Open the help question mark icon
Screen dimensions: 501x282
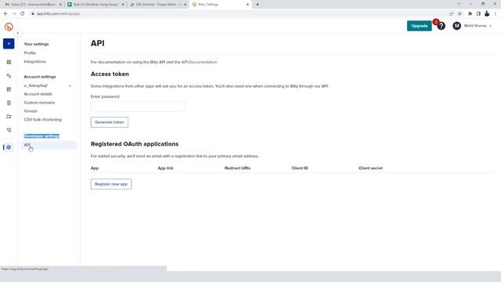(x=442, y=26)
